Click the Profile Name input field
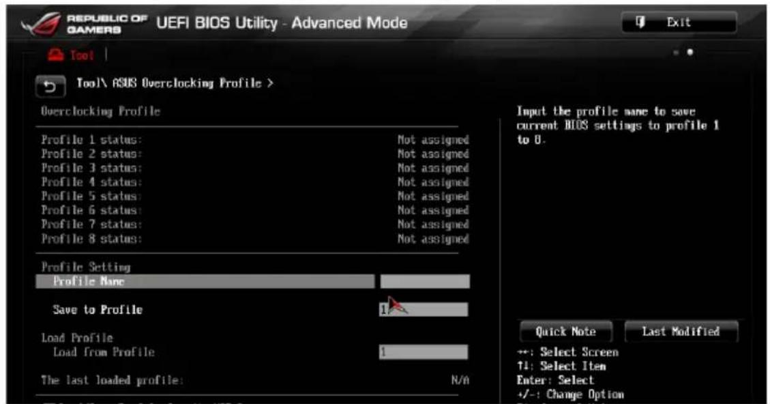 point(425,282)
